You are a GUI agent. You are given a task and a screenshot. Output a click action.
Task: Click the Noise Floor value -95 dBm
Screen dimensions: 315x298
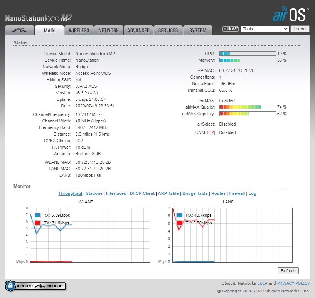pos(227,84)
